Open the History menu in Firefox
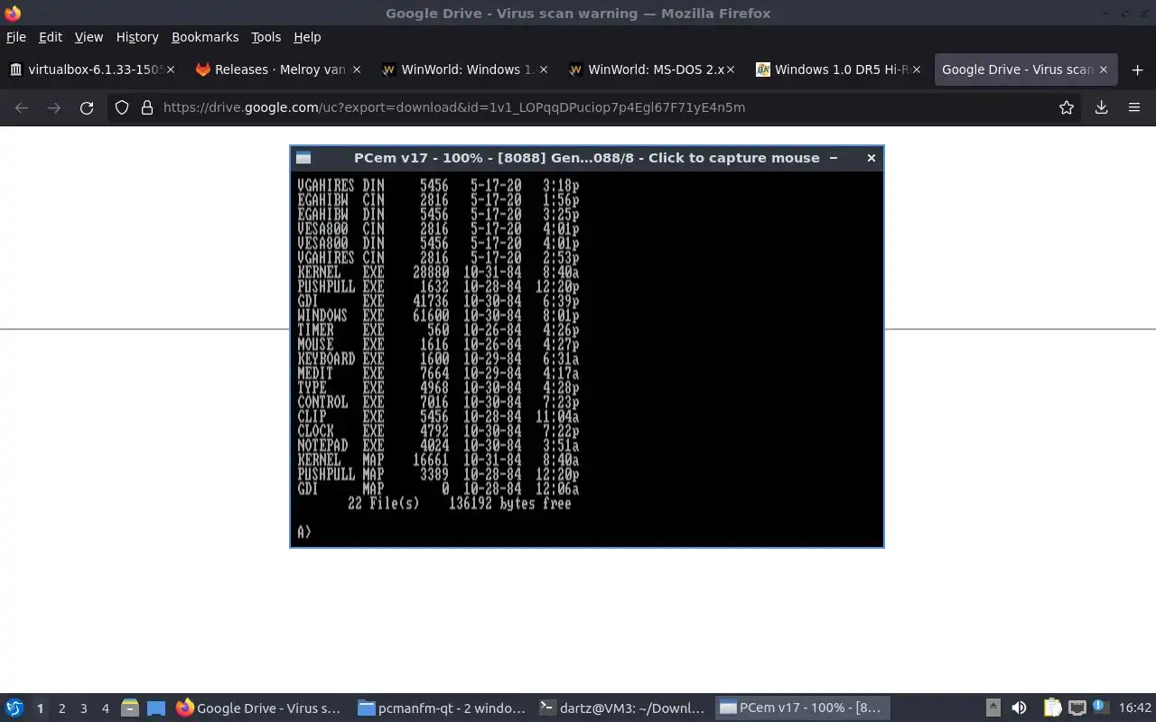1156x722 pixels. coord(137,37)
